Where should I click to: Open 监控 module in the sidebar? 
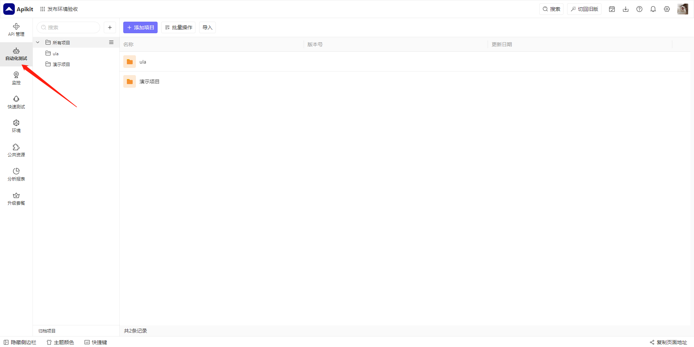click(x=16, y=78)
